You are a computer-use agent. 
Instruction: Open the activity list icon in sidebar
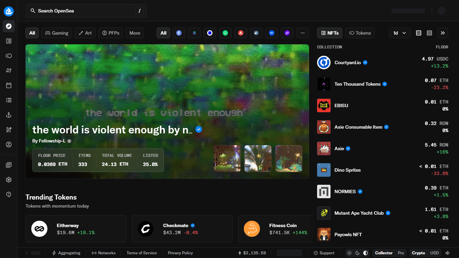(9, 100)
